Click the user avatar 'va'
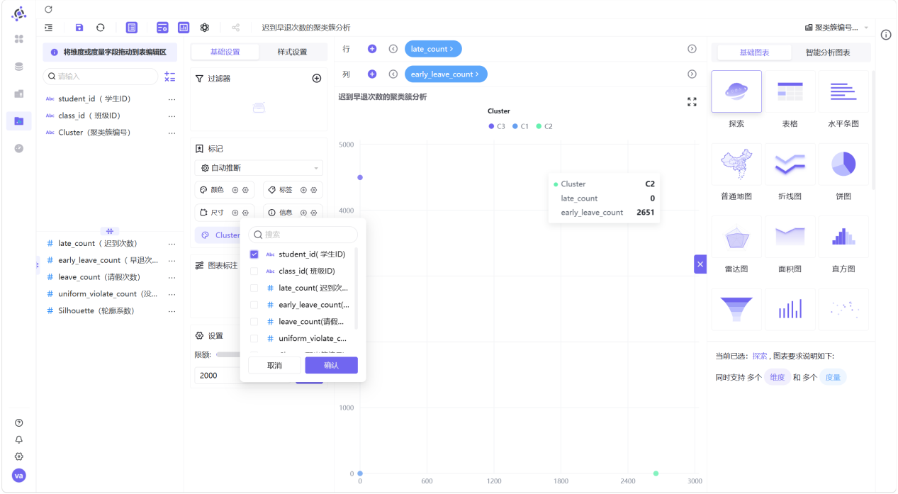The height and width of the screenshot is (494, 898). click(x=19, y=476)
